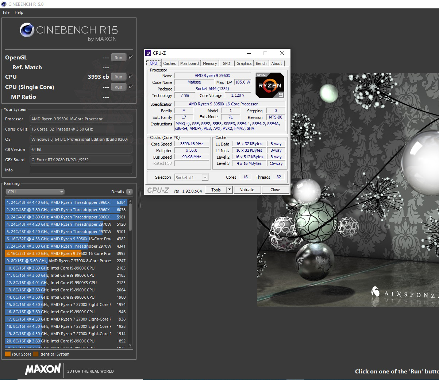Open the CPU ranking type dropdown
This screenshot has width=439, height=380.
[35, 192]
